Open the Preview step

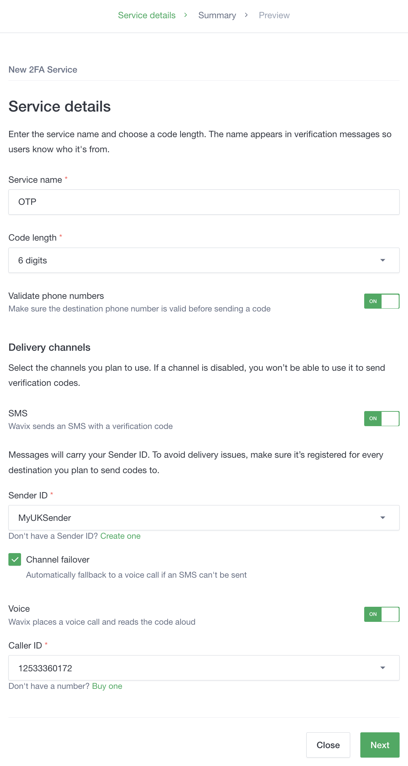tap(274, 15)
